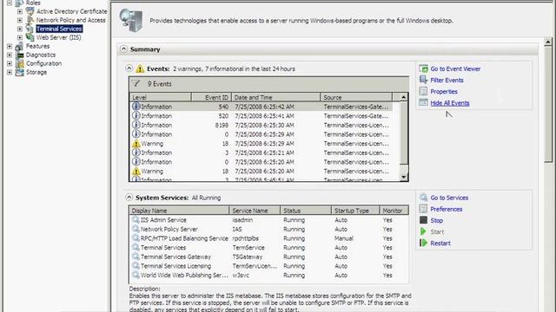
Task: Click Restart to restart the service
Action: tap(440, 243)
